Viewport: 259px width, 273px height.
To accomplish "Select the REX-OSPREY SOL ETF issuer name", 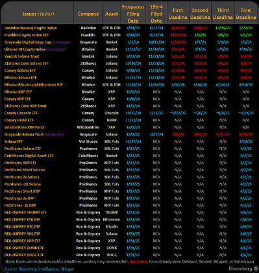I will (x=22, y=234).
